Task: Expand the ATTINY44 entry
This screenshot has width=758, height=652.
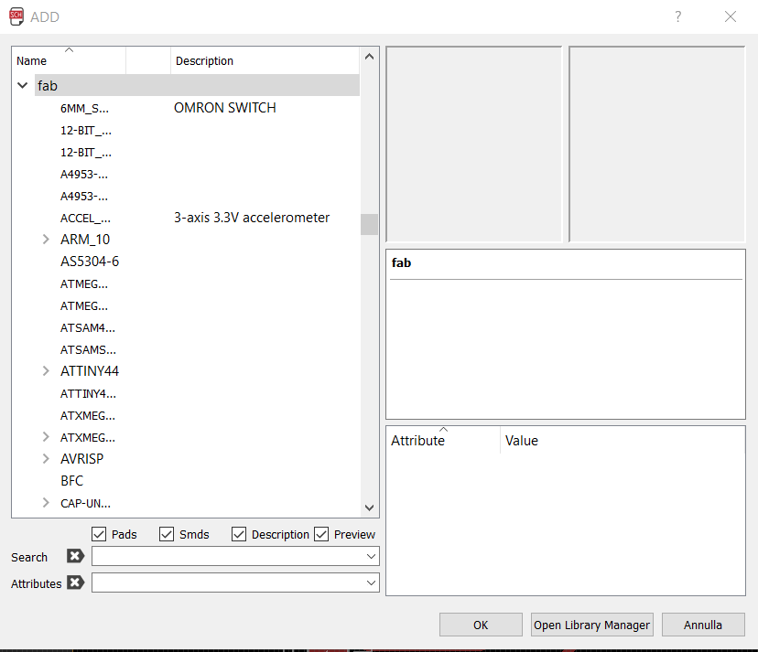Action: [46, 371]
